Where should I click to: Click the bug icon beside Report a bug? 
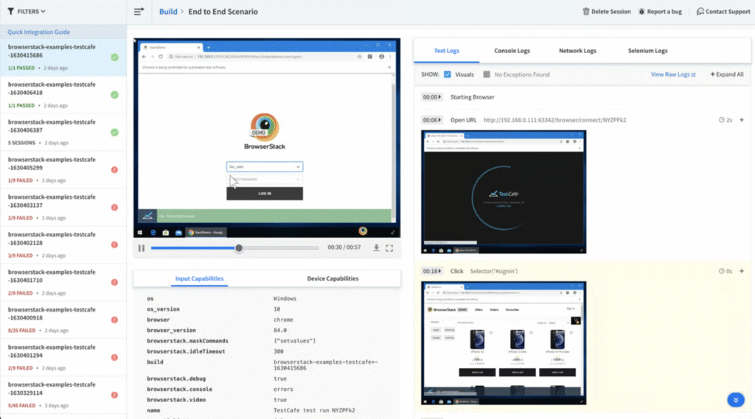pos(641,12)
